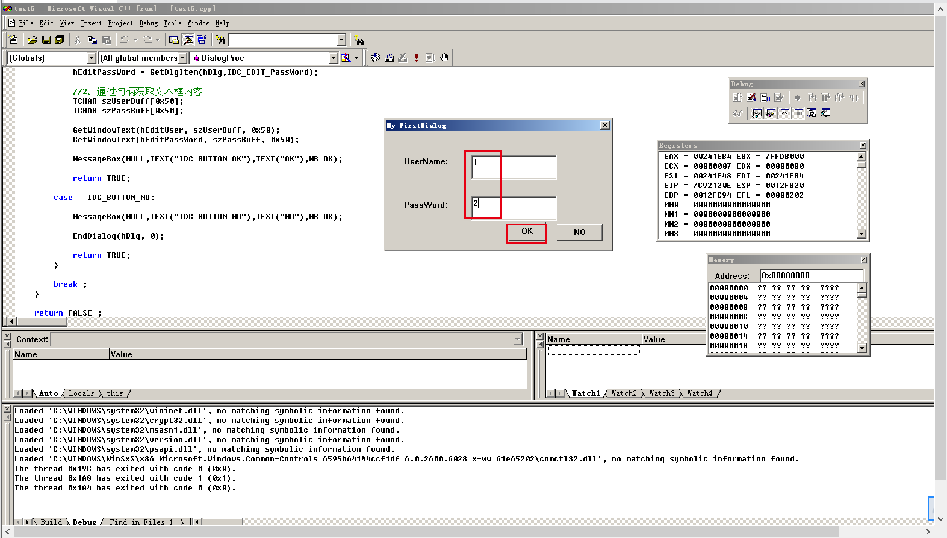
Task: Click NO button in My FirstDialog
Action: tap(579, 232)
